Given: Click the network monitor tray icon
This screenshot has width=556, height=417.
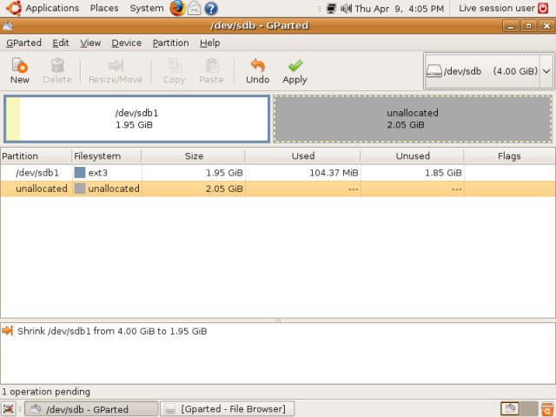Looking at the screenshot, I should click(x=331, y=8).
